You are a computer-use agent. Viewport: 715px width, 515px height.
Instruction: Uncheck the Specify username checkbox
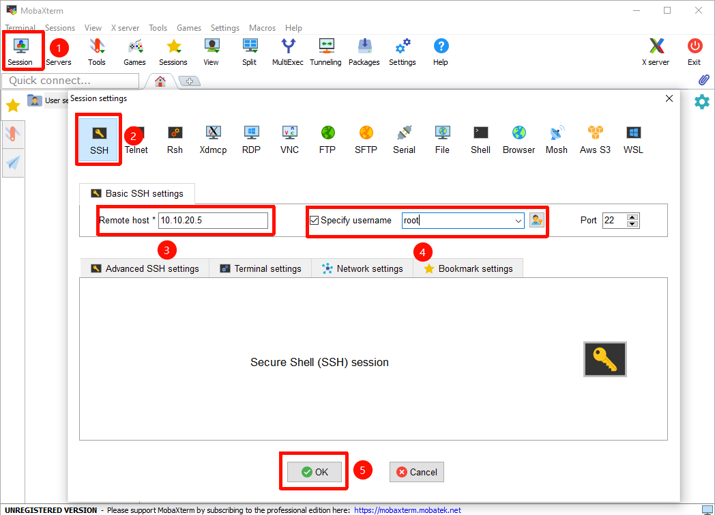[x=315, y=220]
